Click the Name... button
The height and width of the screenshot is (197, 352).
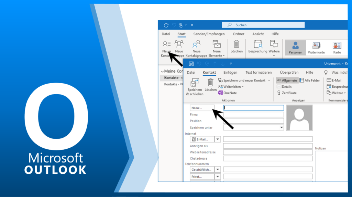tap(202, 108)
